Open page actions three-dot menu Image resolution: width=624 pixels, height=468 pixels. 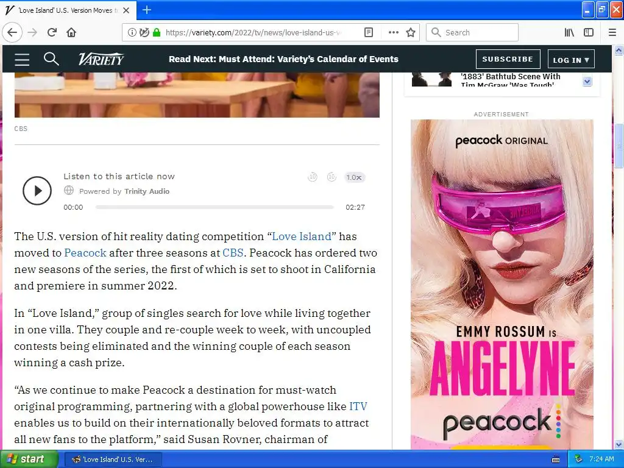393,32
